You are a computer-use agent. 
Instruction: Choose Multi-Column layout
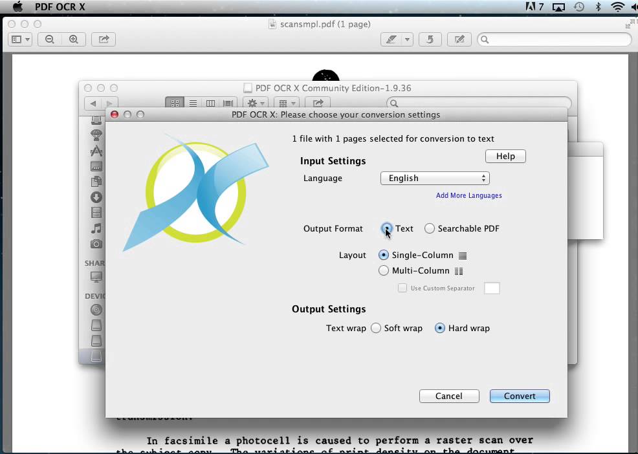[383, 270]
